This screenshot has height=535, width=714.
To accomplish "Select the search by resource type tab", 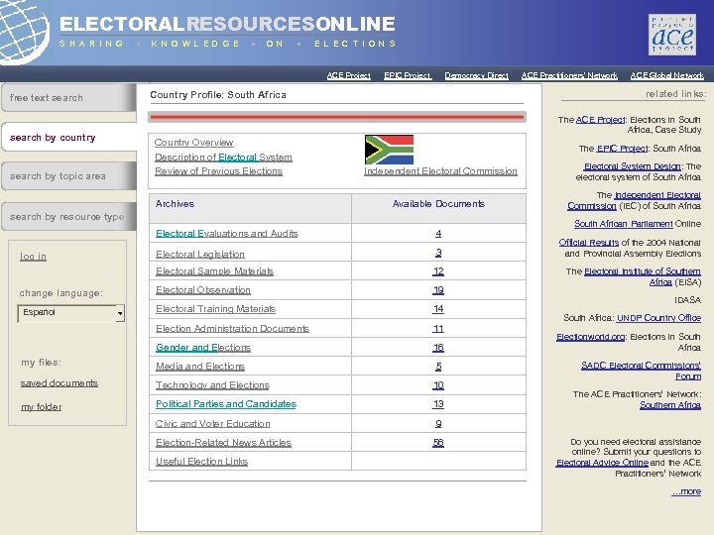I will [68, 216].
